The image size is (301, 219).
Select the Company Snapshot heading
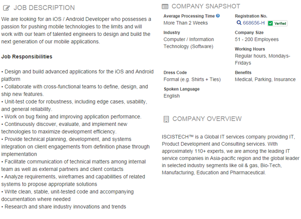(x=206, y=6)
